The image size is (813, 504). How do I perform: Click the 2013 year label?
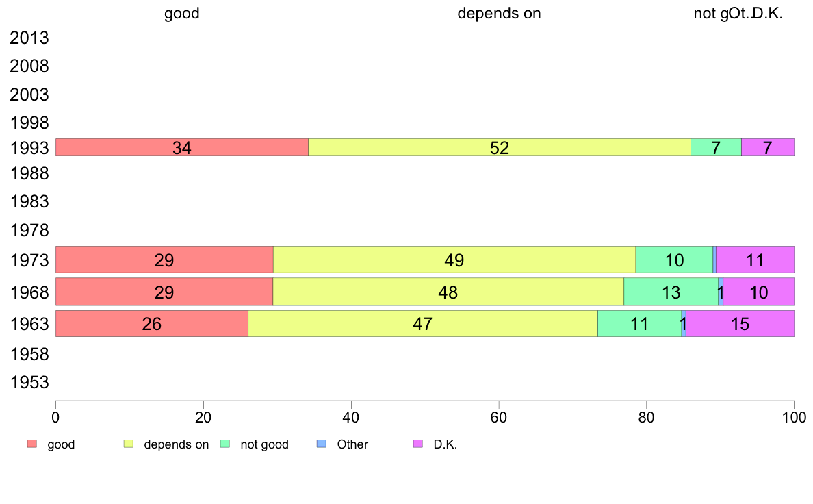[x=29, y=38]
